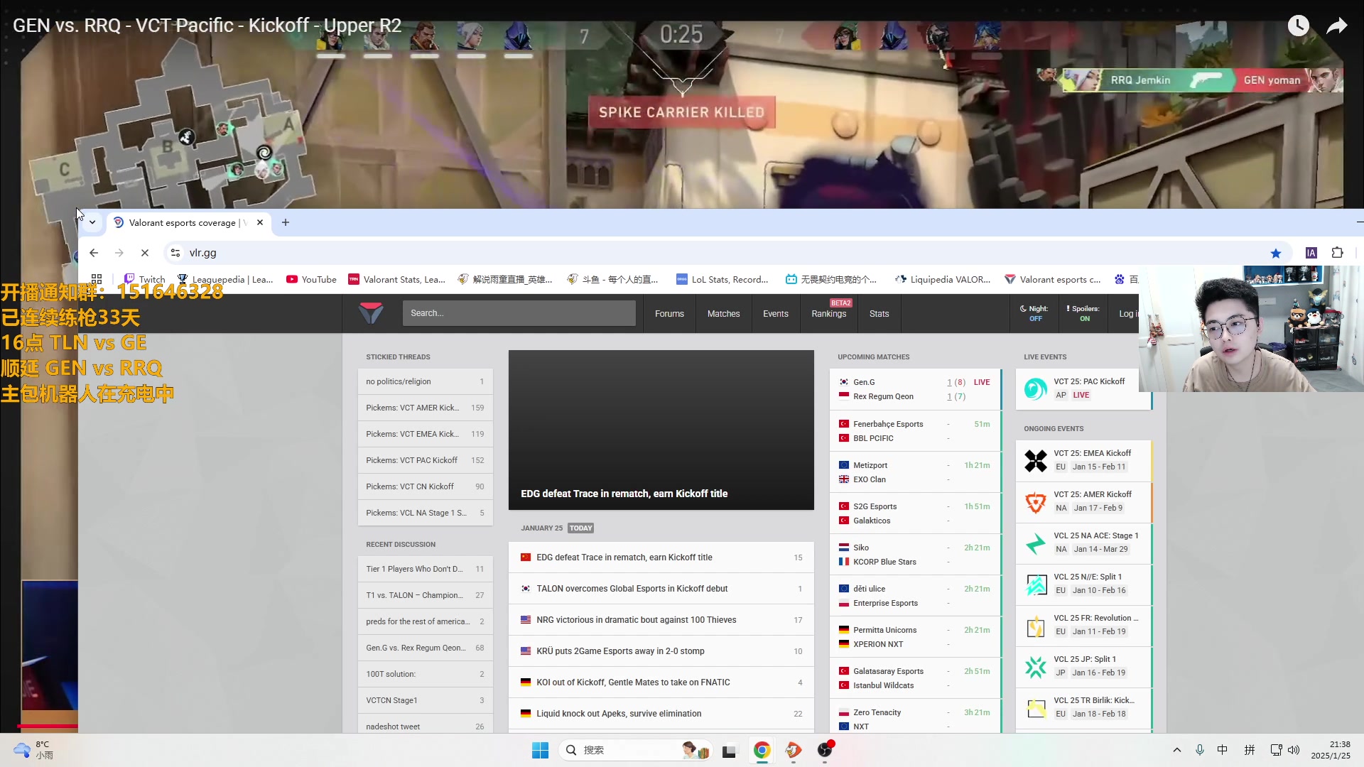
Task: Open VCT 25: AMER Kickoff event
Action: click(1083, 501)
